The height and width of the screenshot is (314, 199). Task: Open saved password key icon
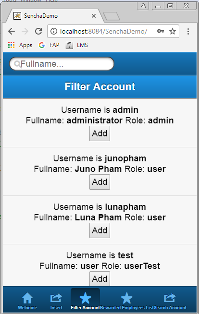coord(161,31)
